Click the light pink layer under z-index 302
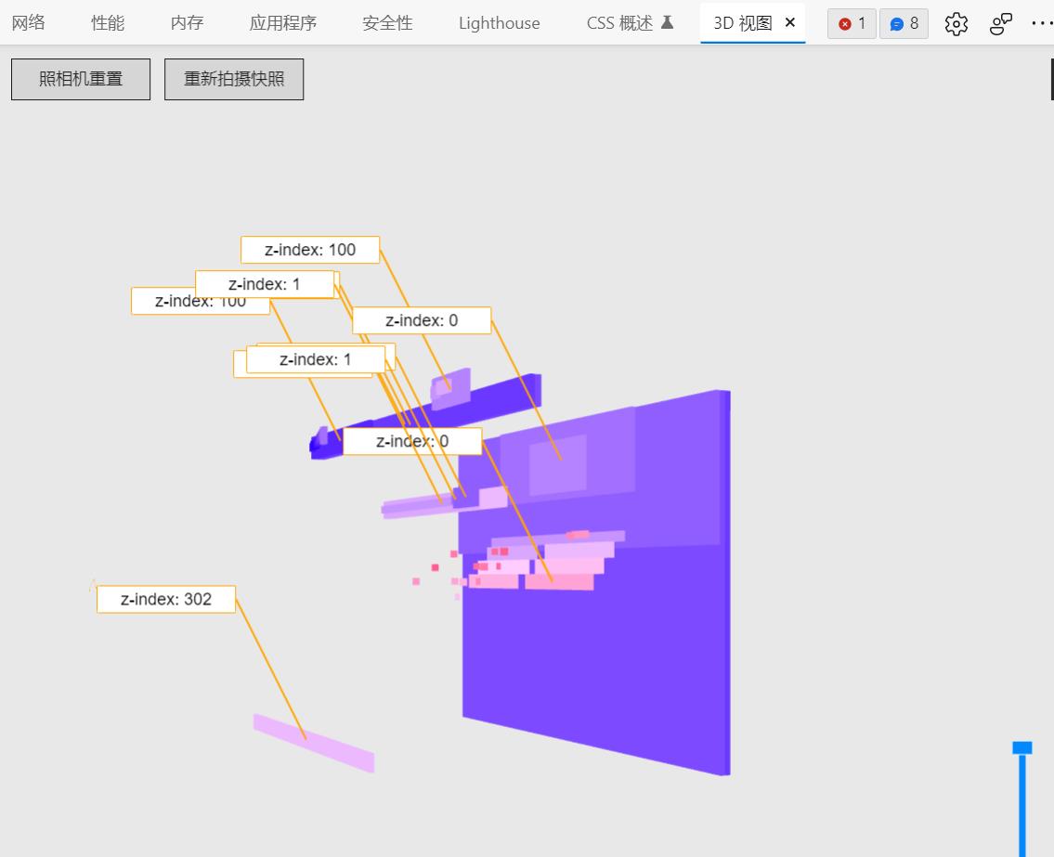Viewport: 1054px width, 857px height. [x=314, y=744]
